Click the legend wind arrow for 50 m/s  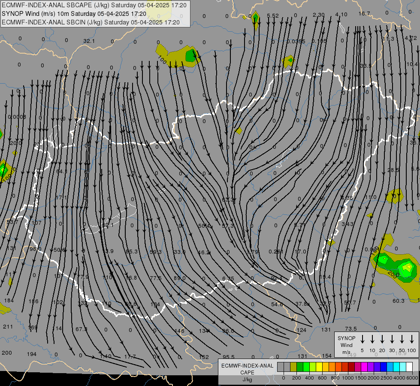click(x=402, y=339)
